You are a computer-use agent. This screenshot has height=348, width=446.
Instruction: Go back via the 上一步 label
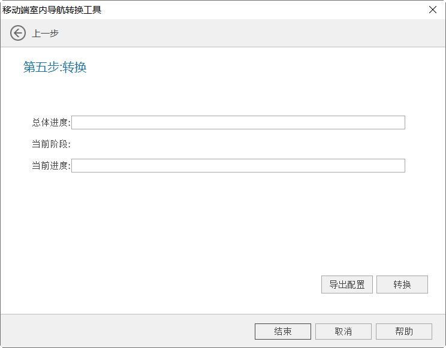[x=45, y=34]
